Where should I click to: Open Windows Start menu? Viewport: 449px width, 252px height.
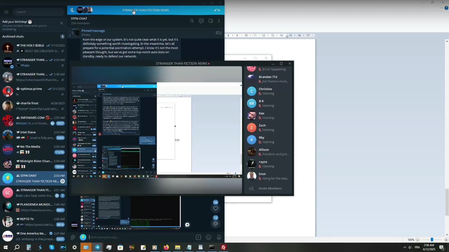tap(5, 247)
